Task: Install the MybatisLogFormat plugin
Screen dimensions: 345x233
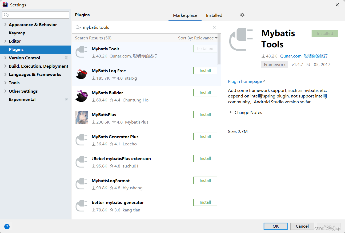Action: coord(205,181)
